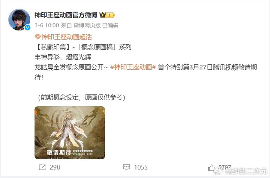Viewport: 270px width, 178px height.
Task: Click the 羁绊的三次元 watermark text
Action: [246, 171]
